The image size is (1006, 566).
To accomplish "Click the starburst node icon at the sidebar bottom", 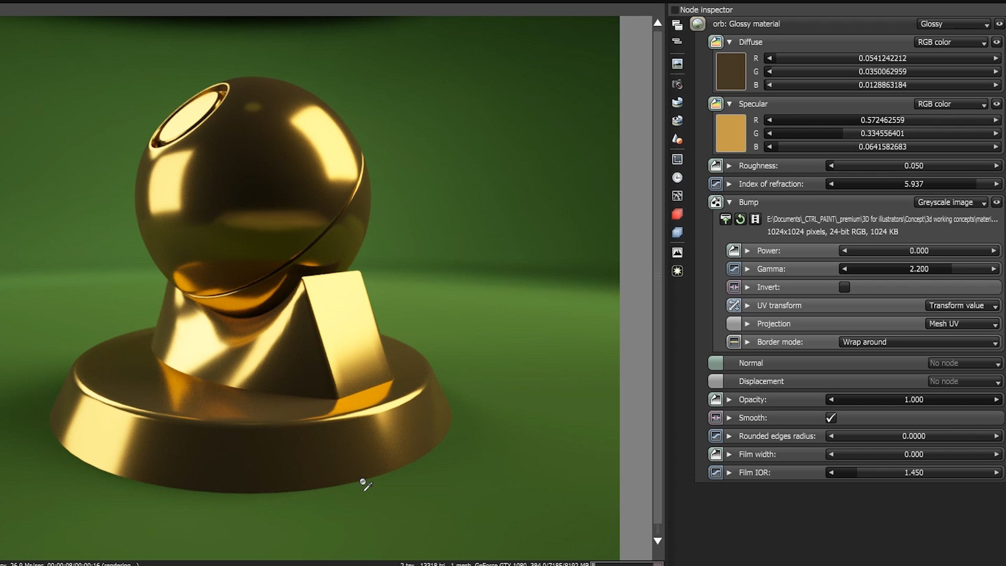I will coord(677,270).
